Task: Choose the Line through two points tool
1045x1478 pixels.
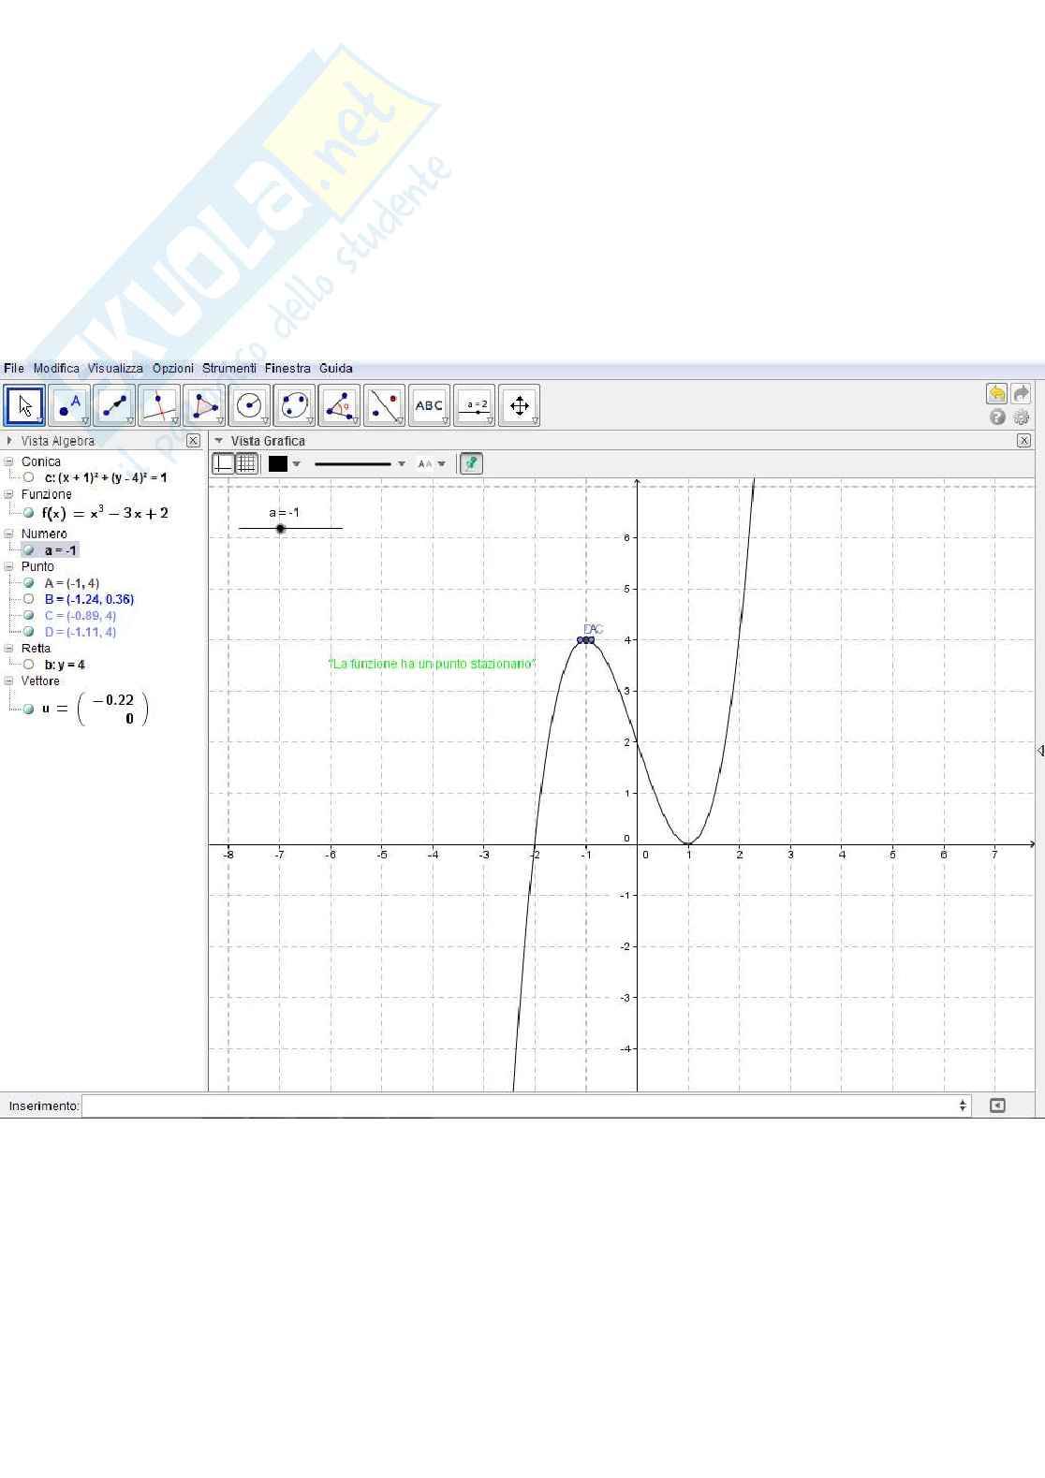Action: click(114, 406)
